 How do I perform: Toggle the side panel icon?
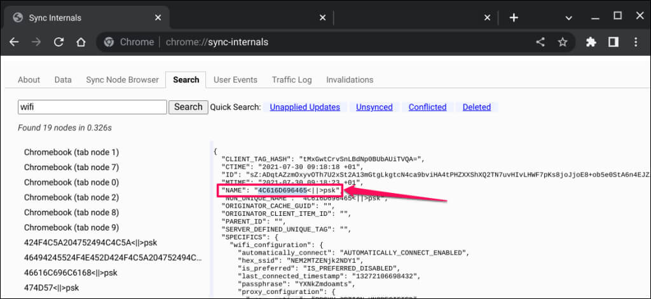click(x=613, y=43)
